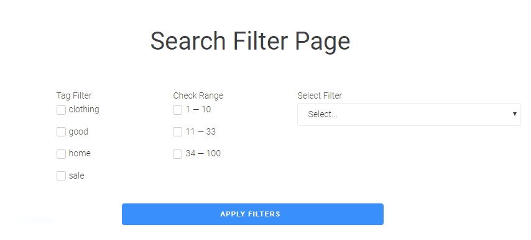The image size is (531, 240).
Task: Click the 'good' label text
Action: pyautogui.click(x=78, y=131)
